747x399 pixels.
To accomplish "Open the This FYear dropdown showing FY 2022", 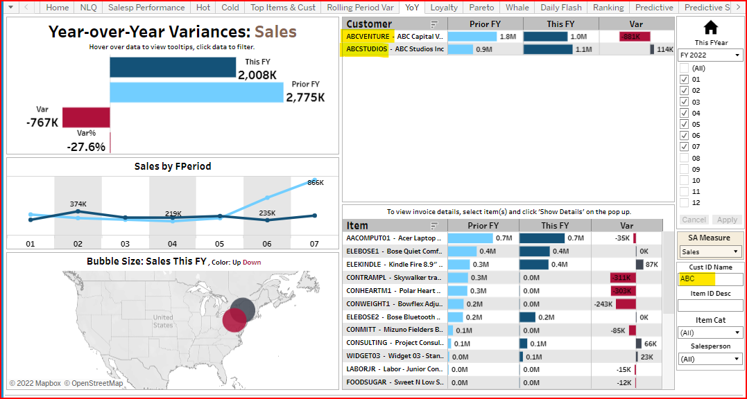I will click(x=710, y=55).
